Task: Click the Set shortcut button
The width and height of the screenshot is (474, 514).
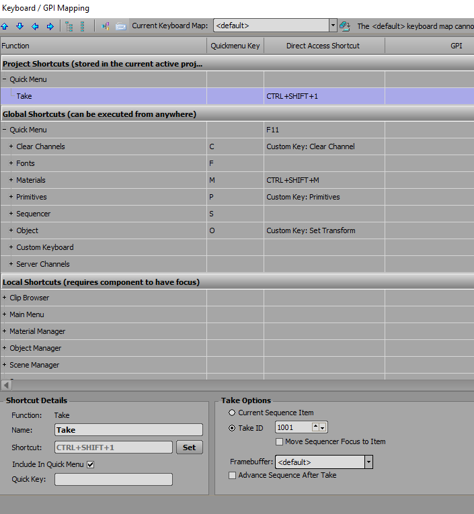Action: pos(190,447)
